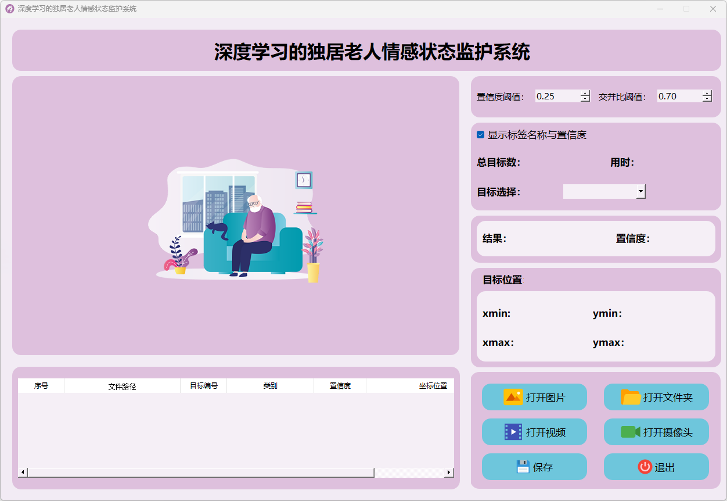
Task: Open the 目标选择 dropdown list
Action: coord(640,191)
